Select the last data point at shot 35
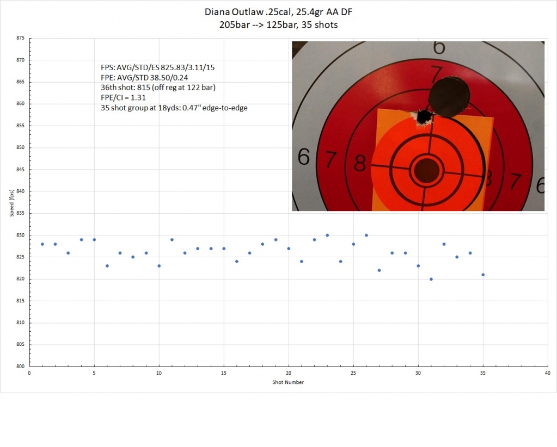Image resolution: width=557 pixels, height=447 pixels. [x=483, y=275]
